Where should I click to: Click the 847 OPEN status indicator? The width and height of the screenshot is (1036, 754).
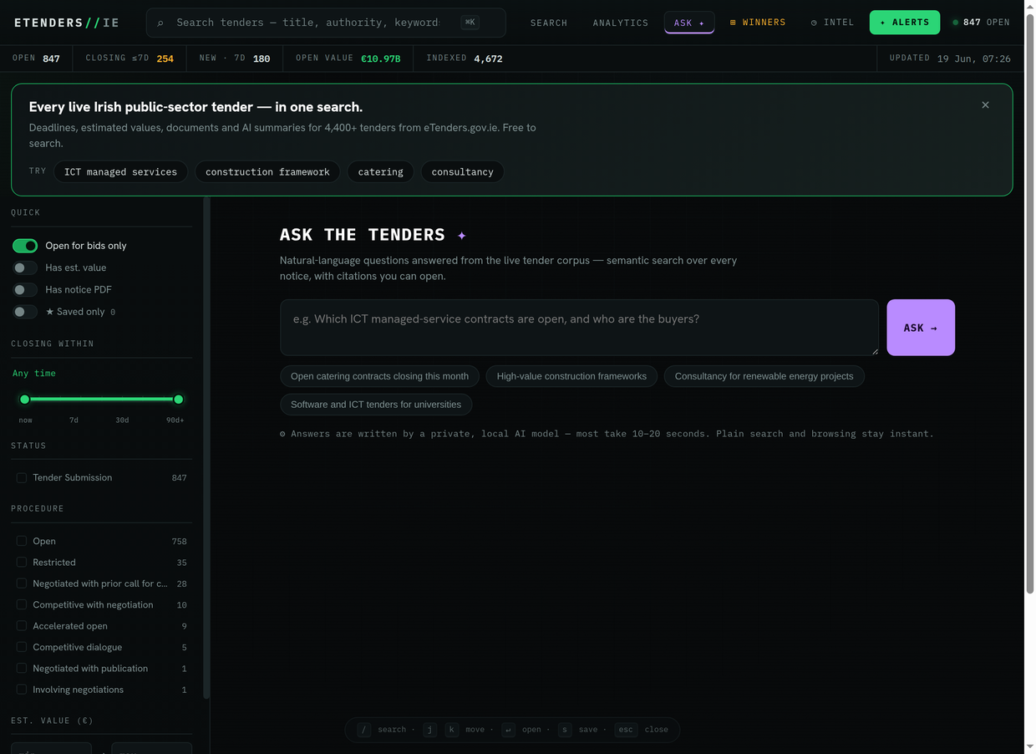[982, 23]
